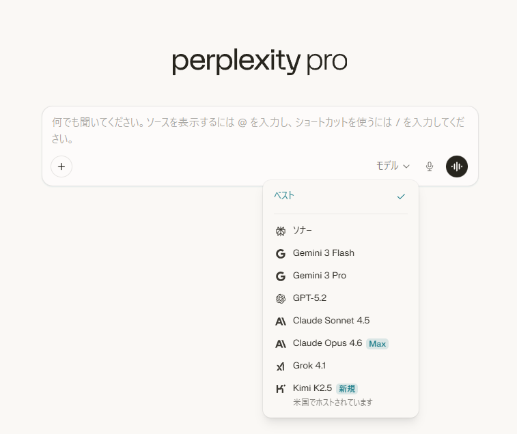Start voice mode with waveform button
The width and height of the screenshot is (517, 434).
tap(457, 166)
